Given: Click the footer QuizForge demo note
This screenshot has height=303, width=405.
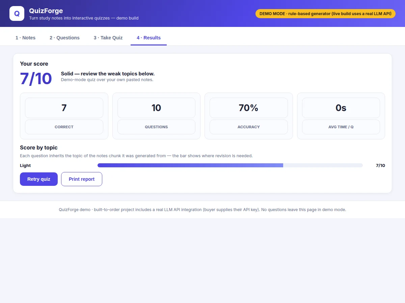Looking at the screenshot, I should (x=202, y=209).
